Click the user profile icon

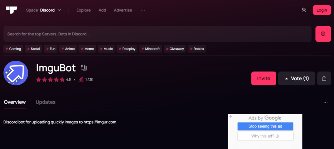304,10
